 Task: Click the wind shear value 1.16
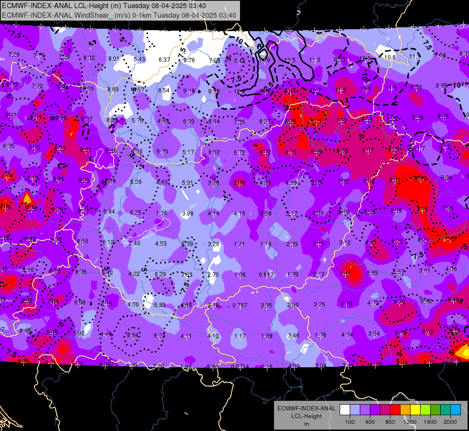point(265,244)
